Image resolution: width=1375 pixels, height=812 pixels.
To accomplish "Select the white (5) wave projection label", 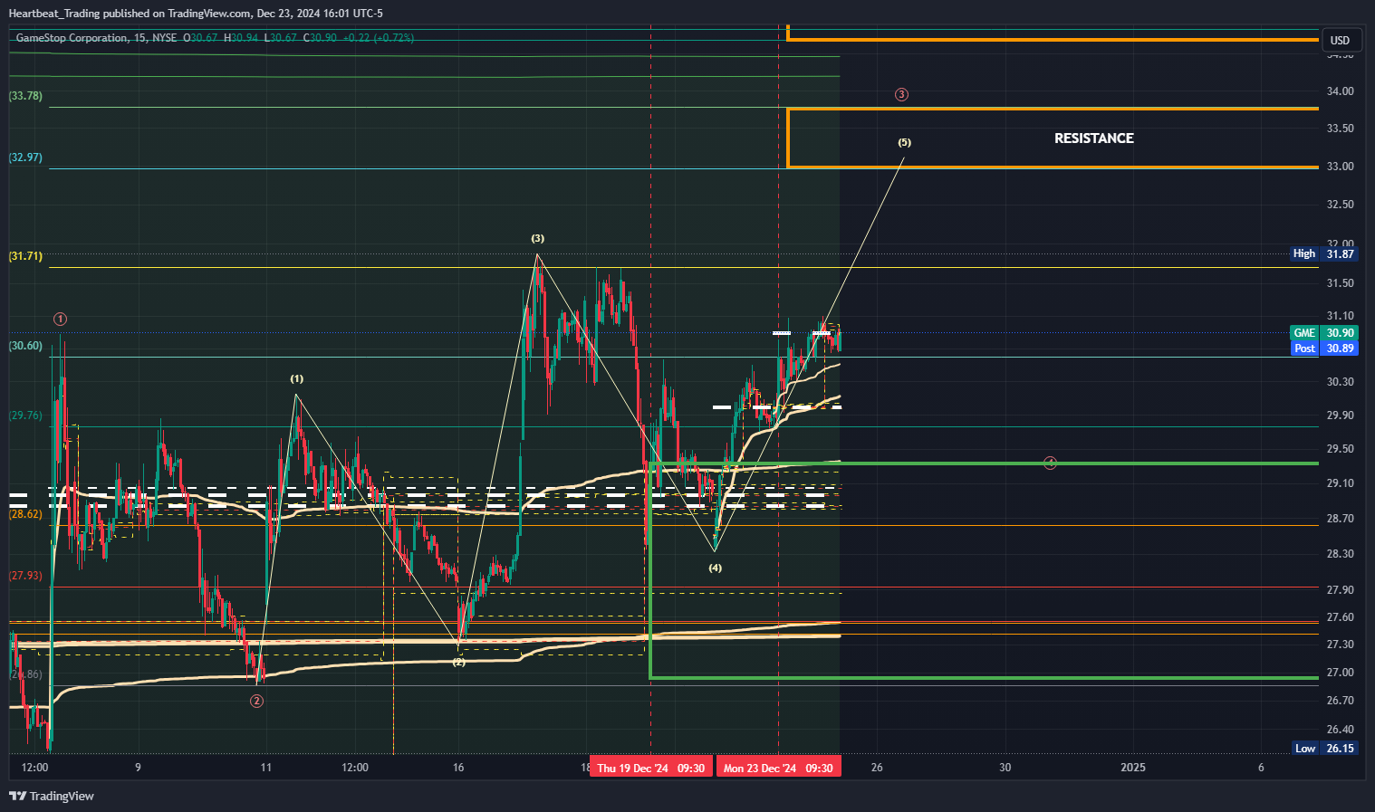I will click(x=904, y=142).
